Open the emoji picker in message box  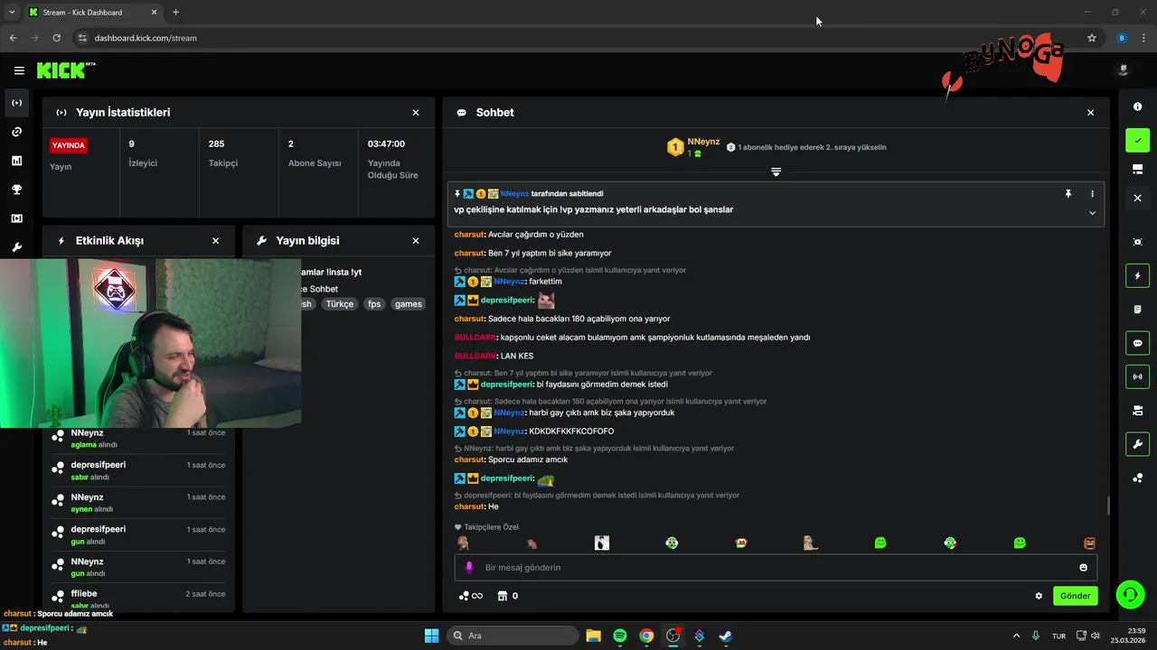(x=1083, y=568)
